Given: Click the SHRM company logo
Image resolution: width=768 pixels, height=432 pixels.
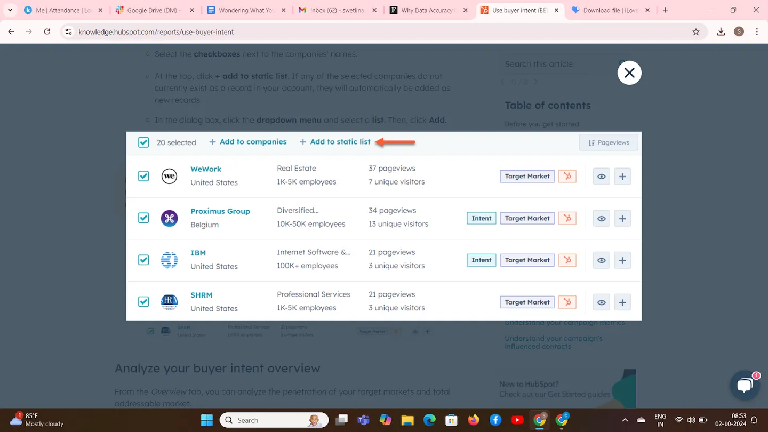Looking at the screenshot, I should pos(169,302).
